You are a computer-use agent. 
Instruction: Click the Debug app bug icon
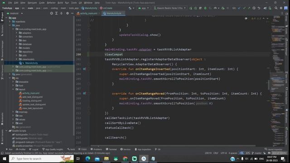tap(205, 8)
